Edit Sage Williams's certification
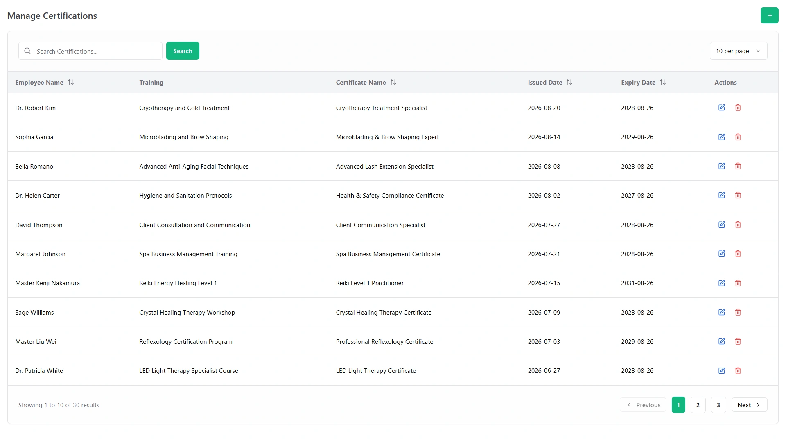Screen dimensions: 786x442 [722, 312]
